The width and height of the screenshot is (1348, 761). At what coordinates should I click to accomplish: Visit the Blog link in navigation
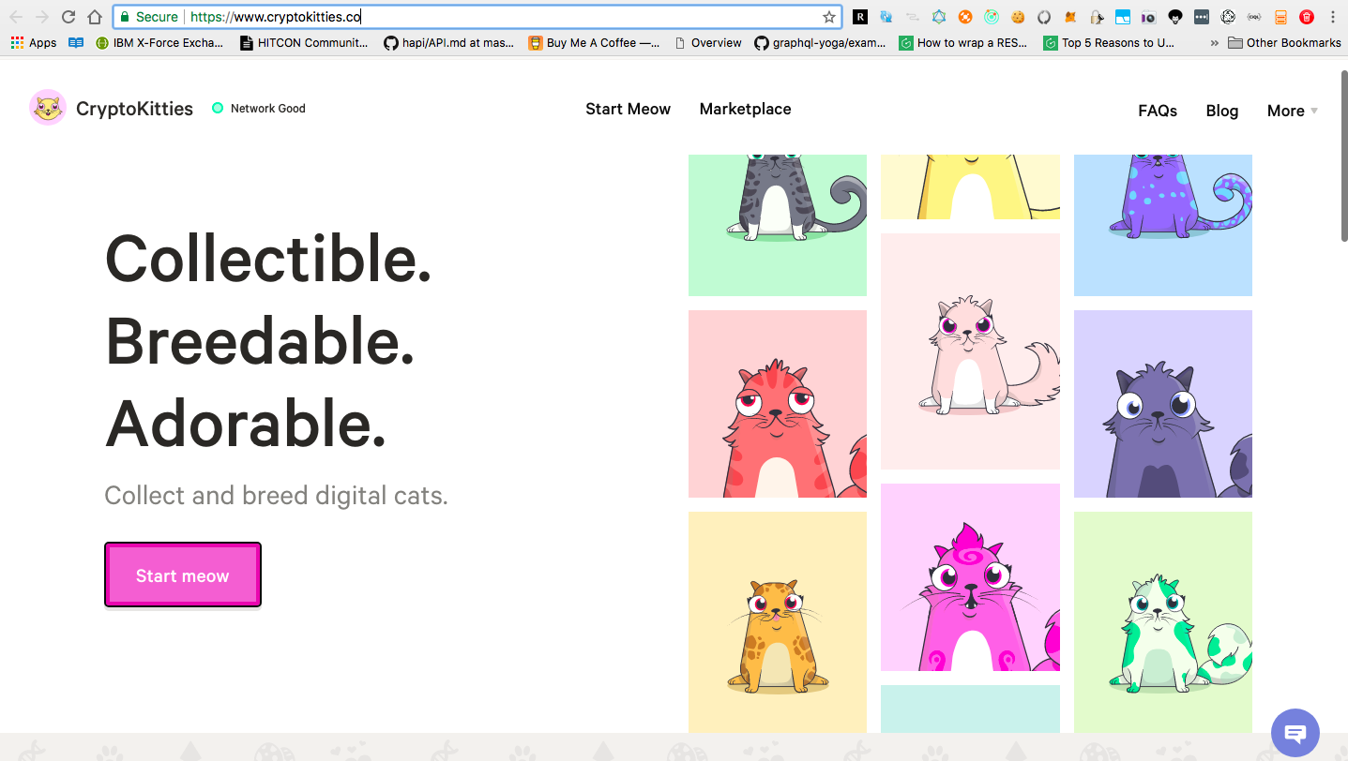tap(1221, 111)
